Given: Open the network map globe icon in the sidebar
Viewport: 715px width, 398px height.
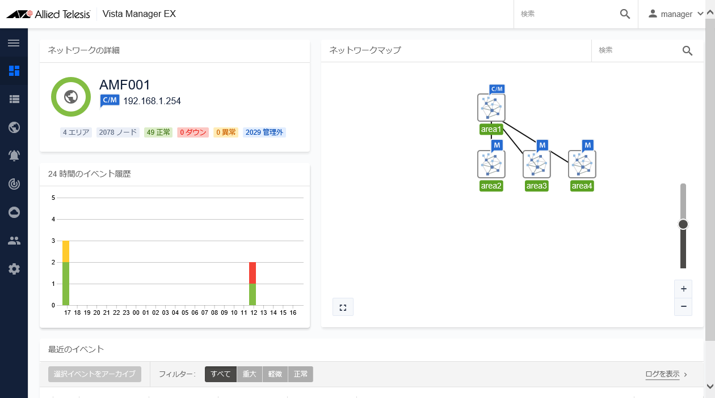Looking at the screenshot, I should coord(14,127).
